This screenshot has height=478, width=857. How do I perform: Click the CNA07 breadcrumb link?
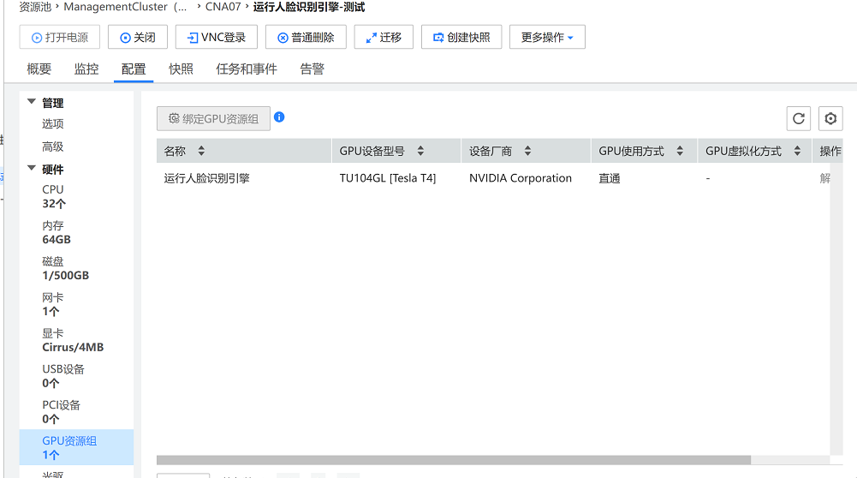[x=223, y=7]
